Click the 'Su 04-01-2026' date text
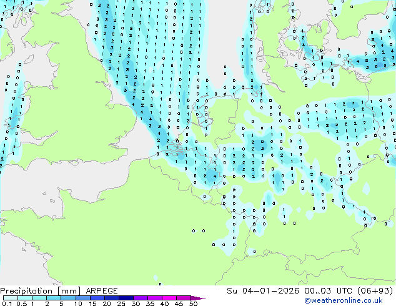The width and height of the screenshot is (396, 306). click(263, 291)
